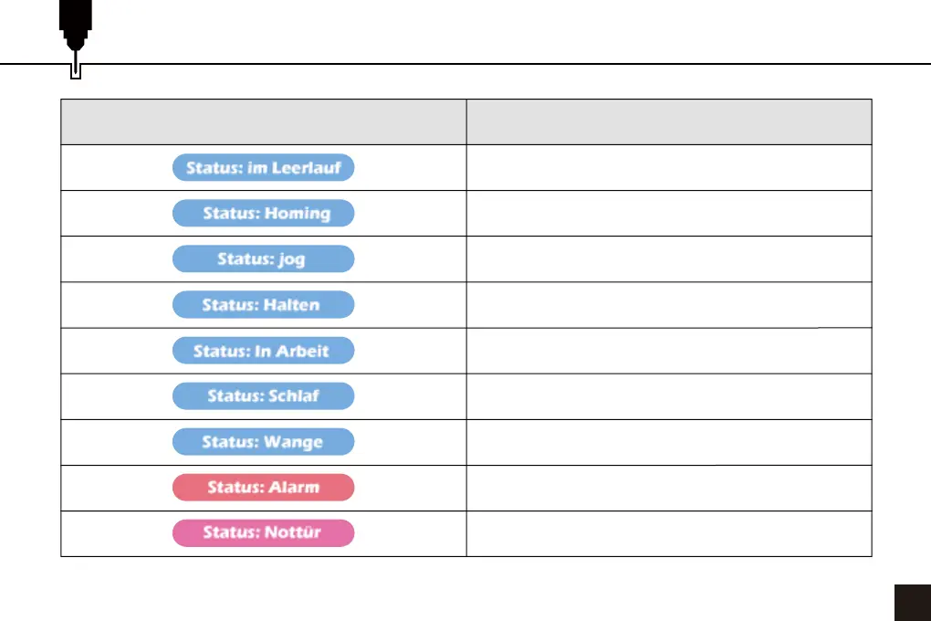Select the empty cell beside 'Status: Schlaf'
This screenshot has height=621, width=931.
(x=668, y=396)
